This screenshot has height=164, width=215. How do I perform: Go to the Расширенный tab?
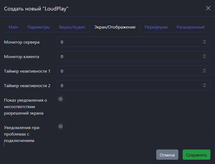pyautogui.click(x=190, y=27)
